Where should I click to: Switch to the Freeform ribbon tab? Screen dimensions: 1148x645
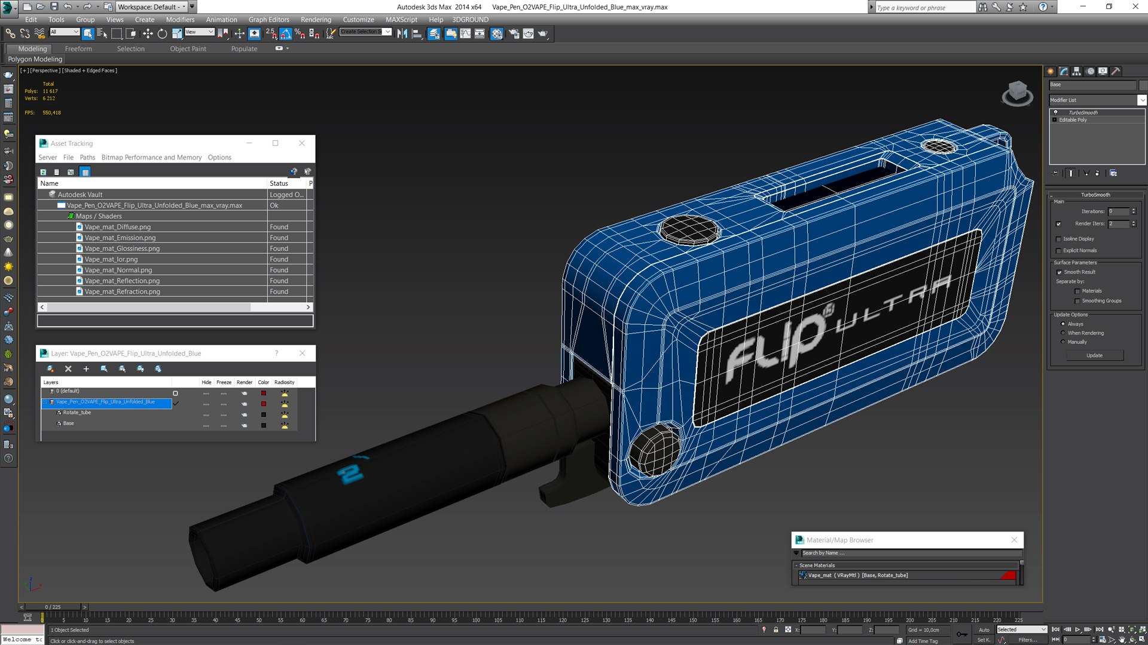click(78, 49)
